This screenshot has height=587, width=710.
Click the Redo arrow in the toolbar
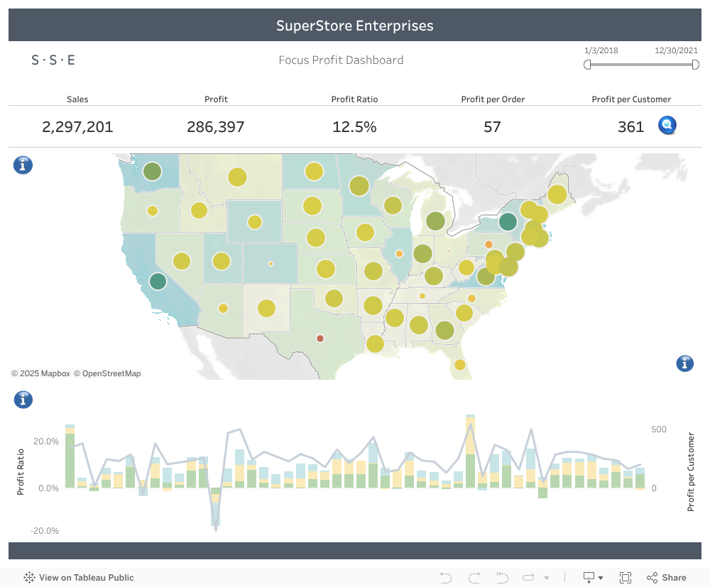tap(474, 577)
